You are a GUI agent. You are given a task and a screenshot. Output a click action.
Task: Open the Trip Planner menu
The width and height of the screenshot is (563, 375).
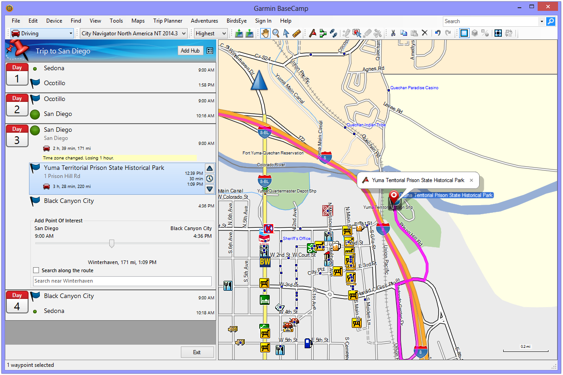click(x=168, y=21)
